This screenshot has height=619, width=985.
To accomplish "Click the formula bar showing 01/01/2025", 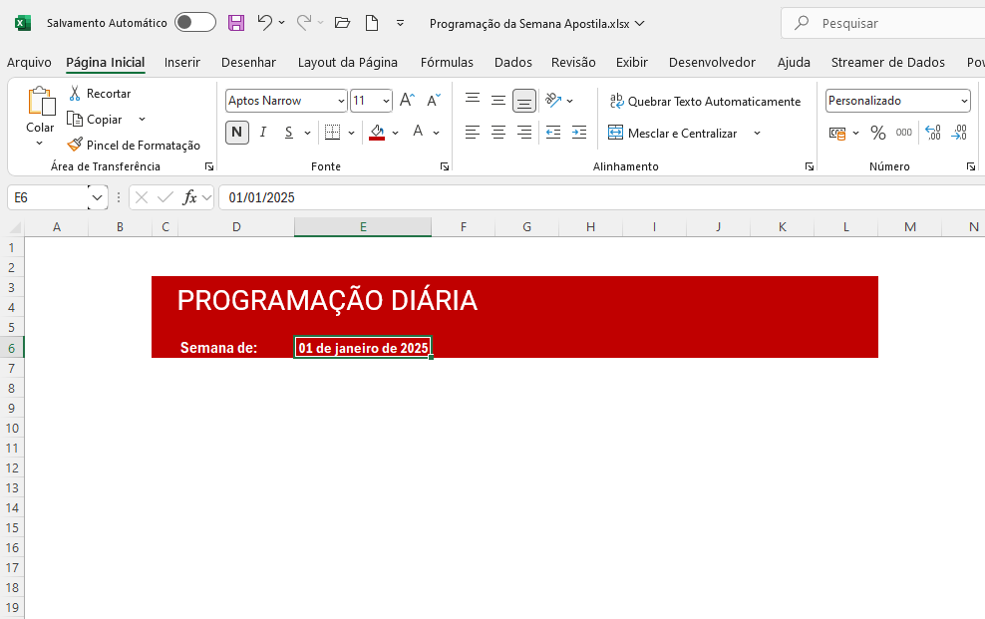I will pos(602,197).
